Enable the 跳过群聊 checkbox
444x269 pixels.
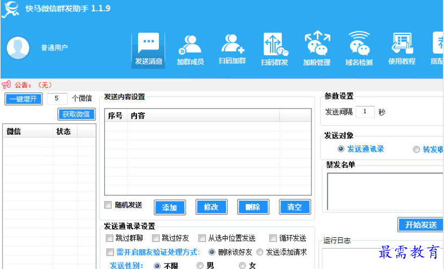[110, 238]
